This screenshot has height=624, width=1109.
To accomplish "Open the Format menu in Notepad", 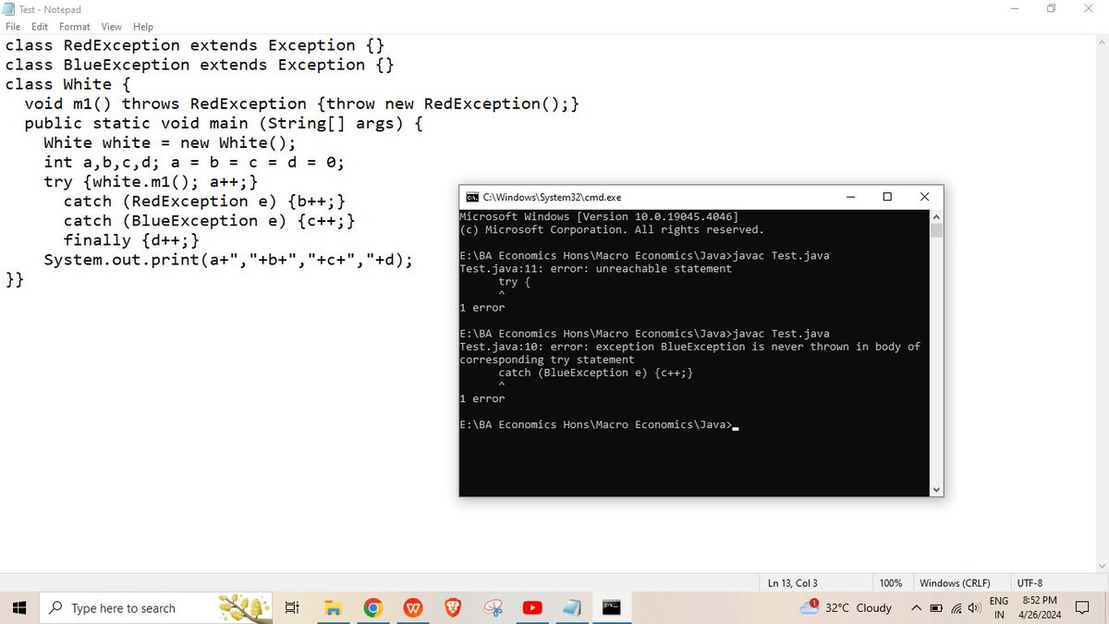I will tap(75, 27).
